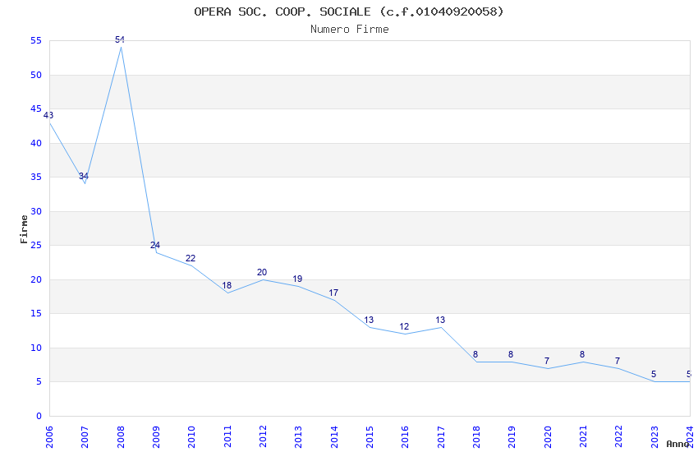Viewport: 698px width, 452px height.
Task: Select the data label 13 for 2015
Action: tap(369, 320)
